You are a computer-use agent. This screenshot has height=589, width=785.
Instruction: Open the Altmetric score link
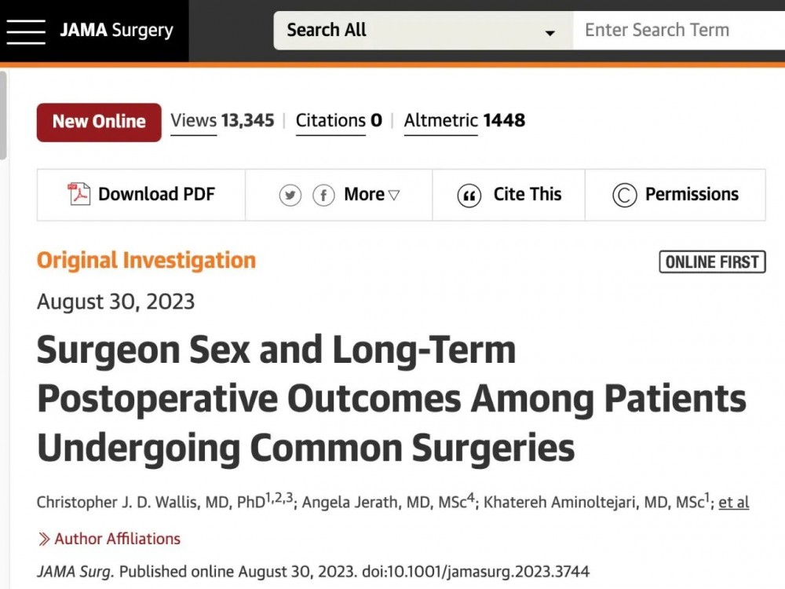tap(465, 121)
